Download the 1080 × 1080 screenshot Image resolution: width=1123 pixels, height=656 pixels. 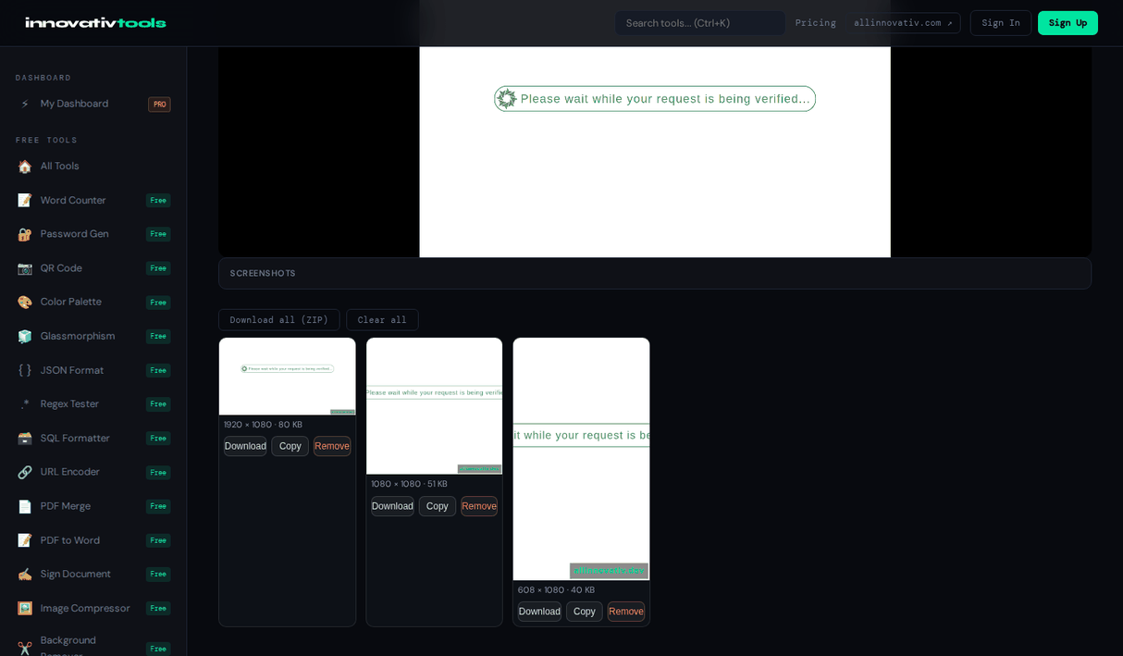[x=392, y=506]
